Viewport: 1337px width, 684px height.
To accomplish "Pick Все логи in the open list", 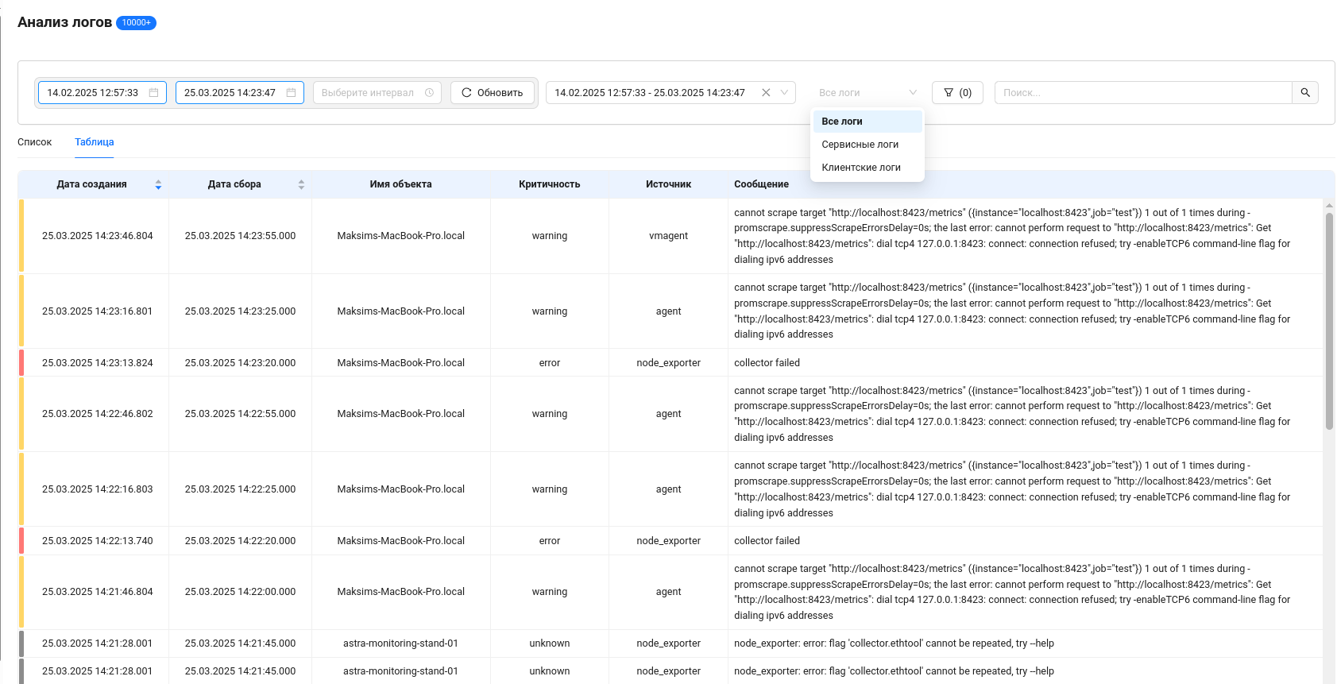I will coord(842,122).
